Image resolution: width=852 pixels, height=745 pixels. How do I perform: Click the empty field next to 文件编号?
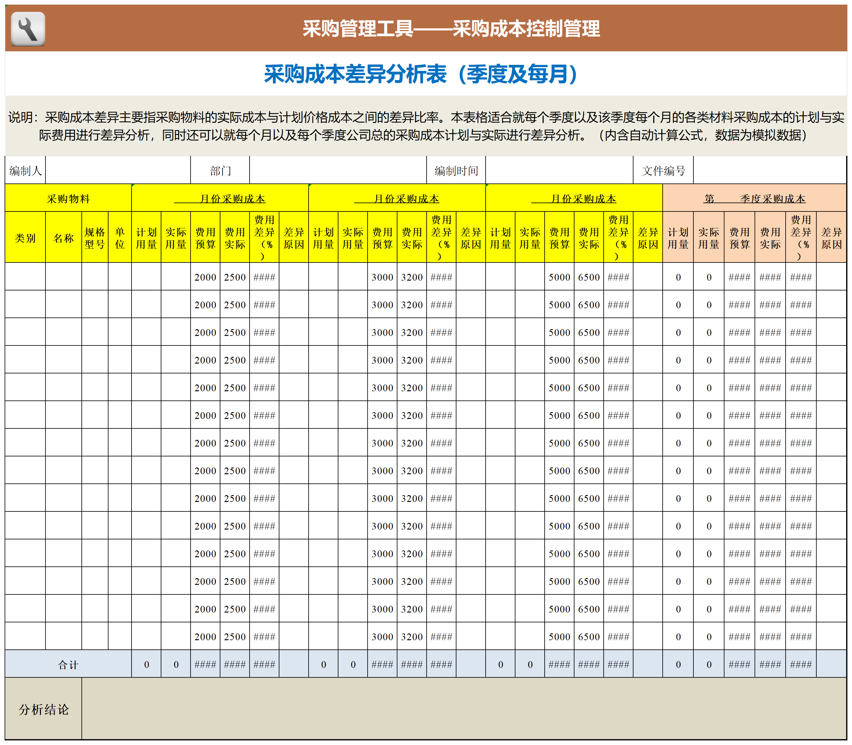click(770, 171)
